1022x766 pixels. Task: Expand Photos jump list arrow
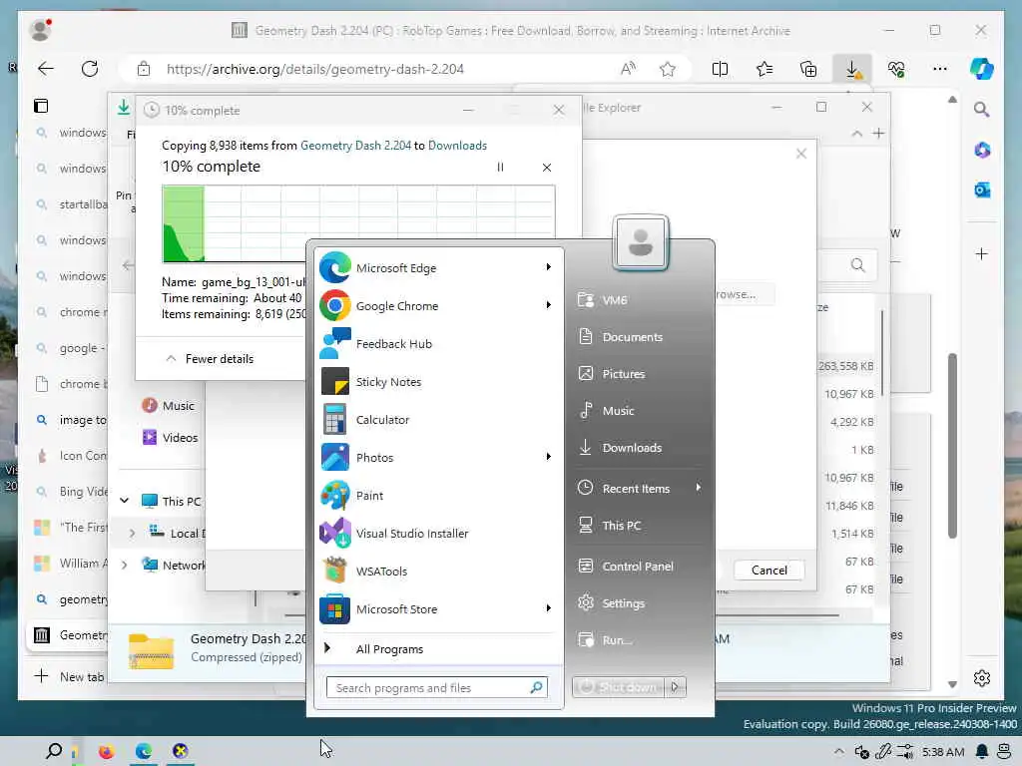[549, 457]
